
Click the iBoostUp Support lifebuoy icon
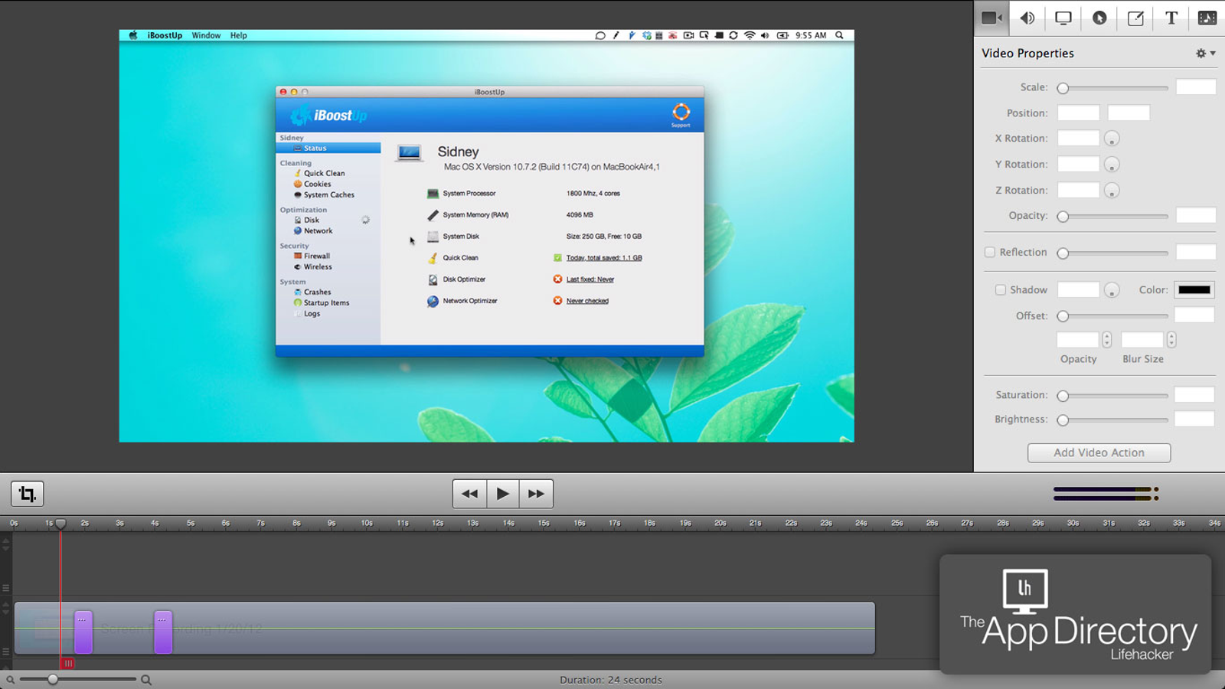pos(681,113)
